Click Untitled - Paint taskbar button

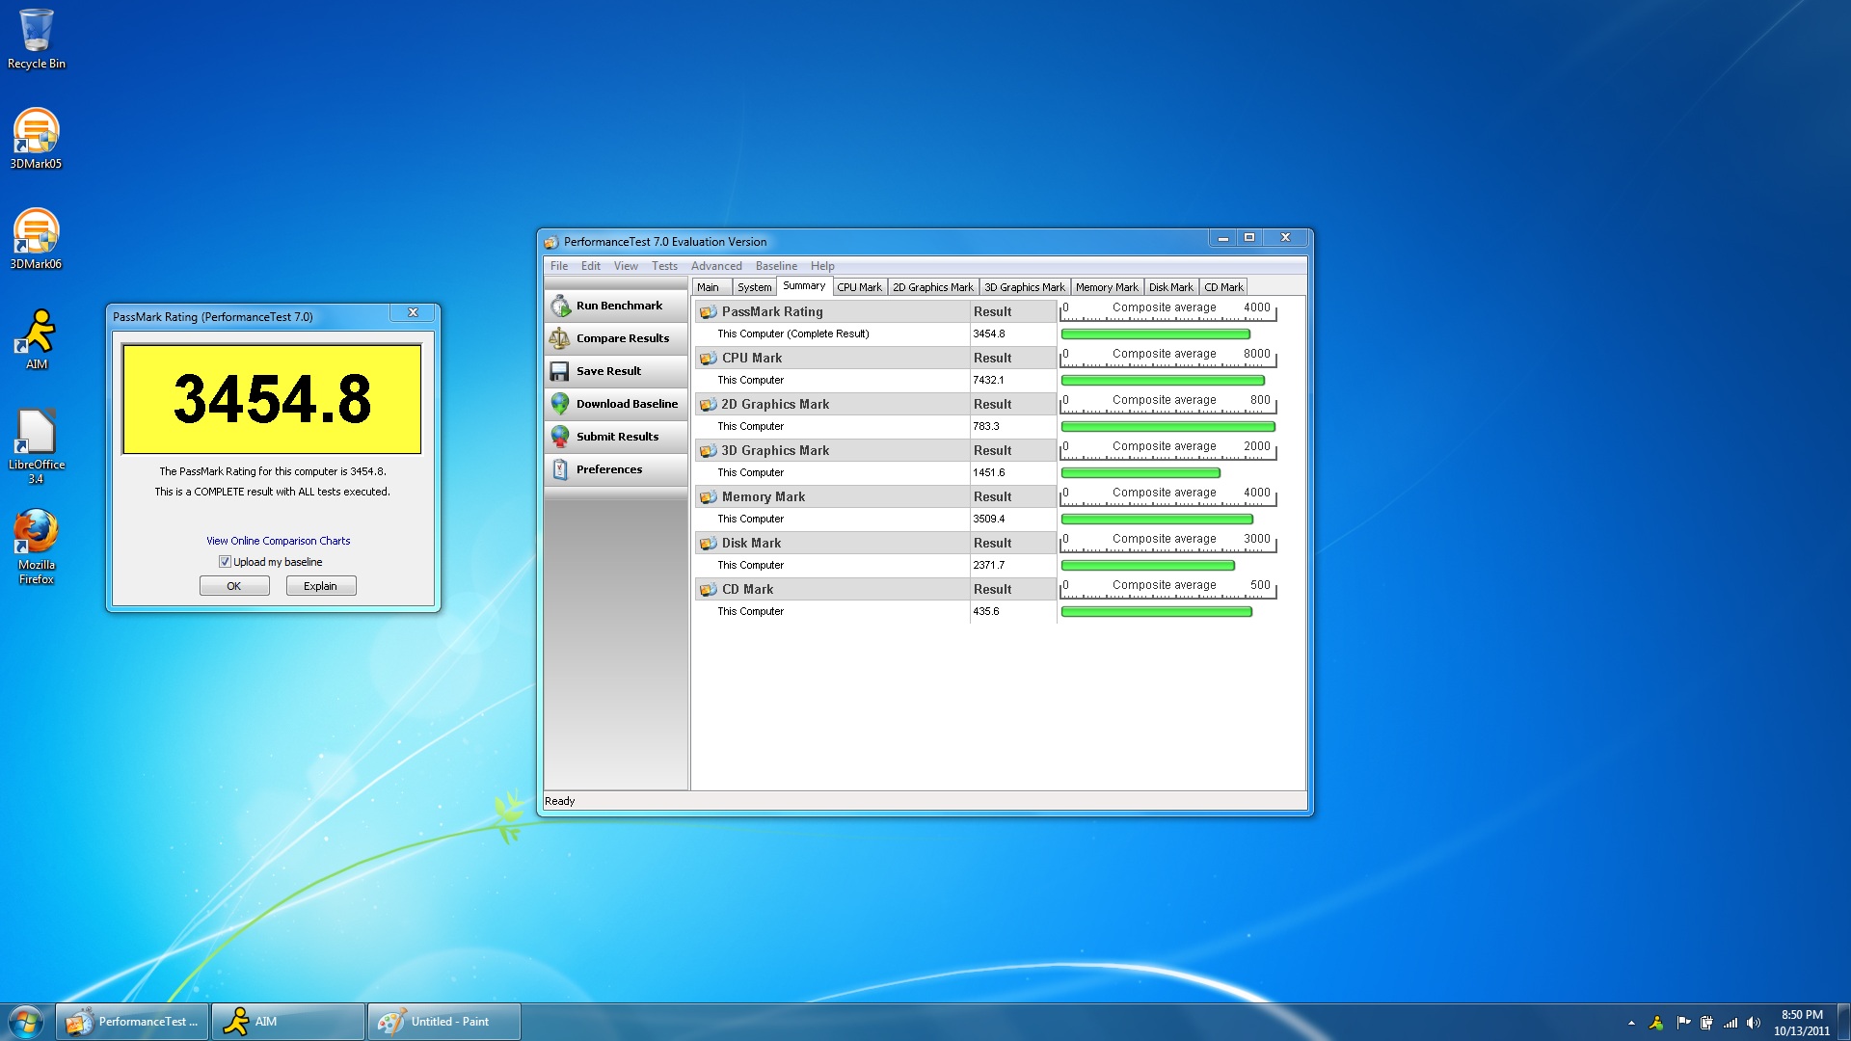point(443,1022)
